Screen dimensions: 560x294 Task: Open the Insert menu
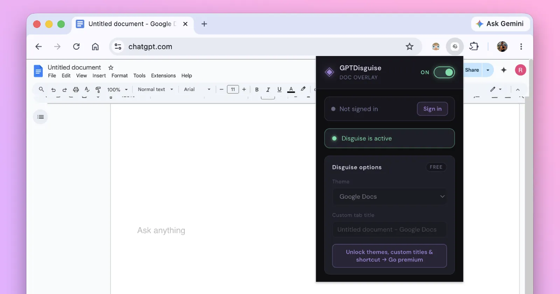tap(99, 76)
